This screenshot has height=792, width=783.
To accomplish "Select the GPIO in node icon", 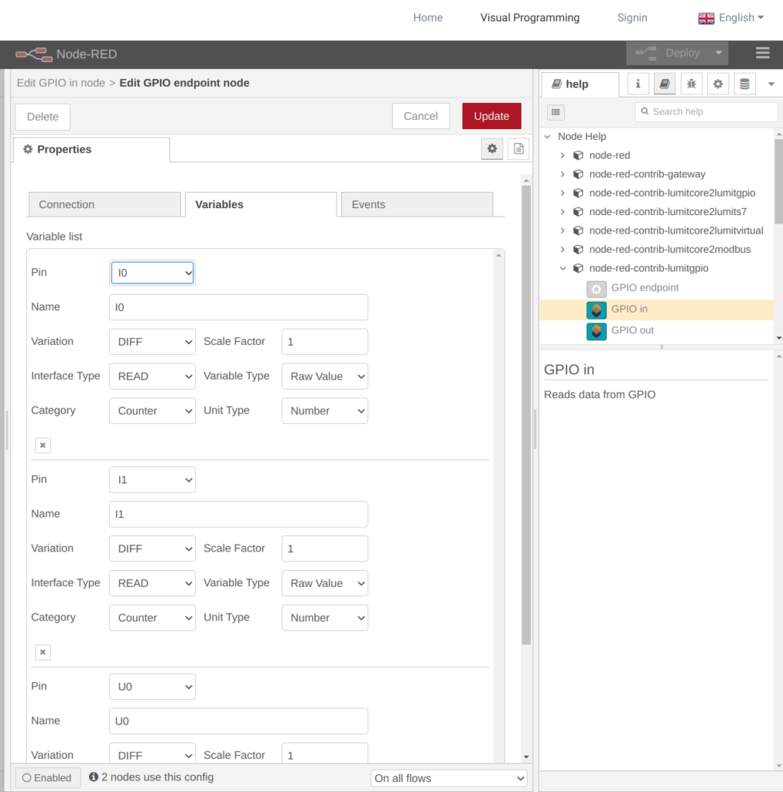I will 596,309.
